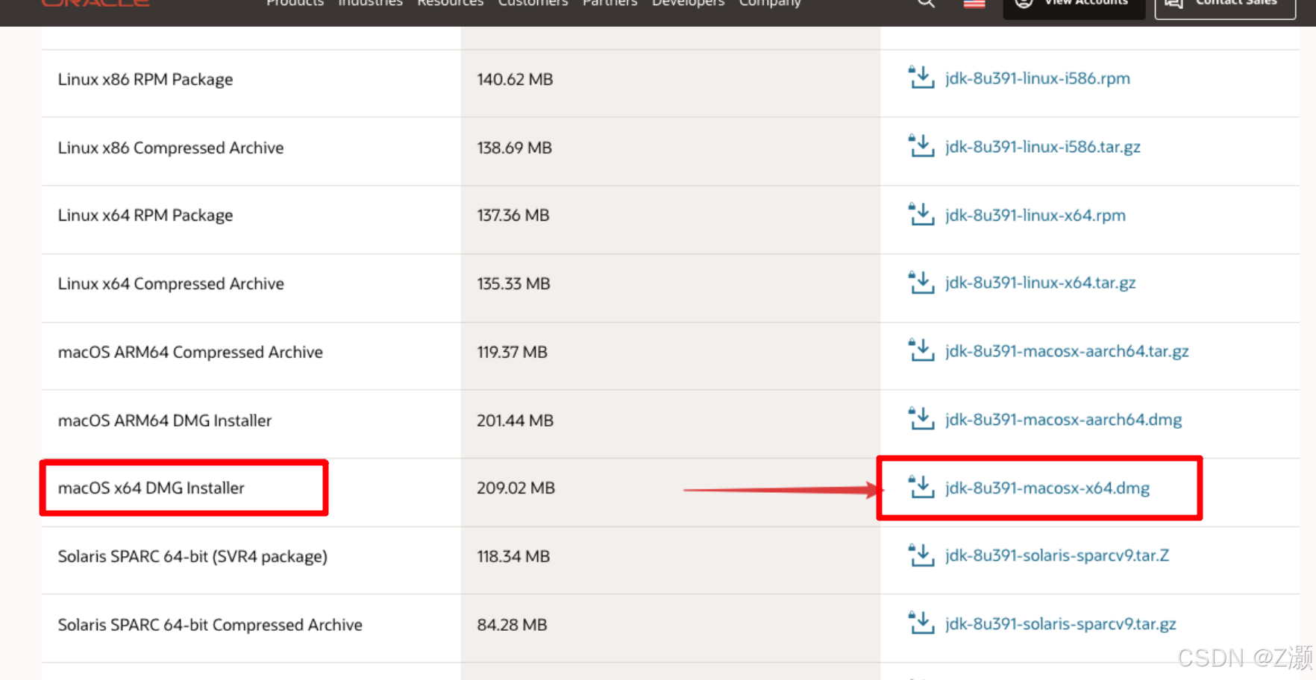Download jdk-8u391-linux-i586.rpm link
1316x680 pixels.
pyautogui.click(x=1037, y=78)
